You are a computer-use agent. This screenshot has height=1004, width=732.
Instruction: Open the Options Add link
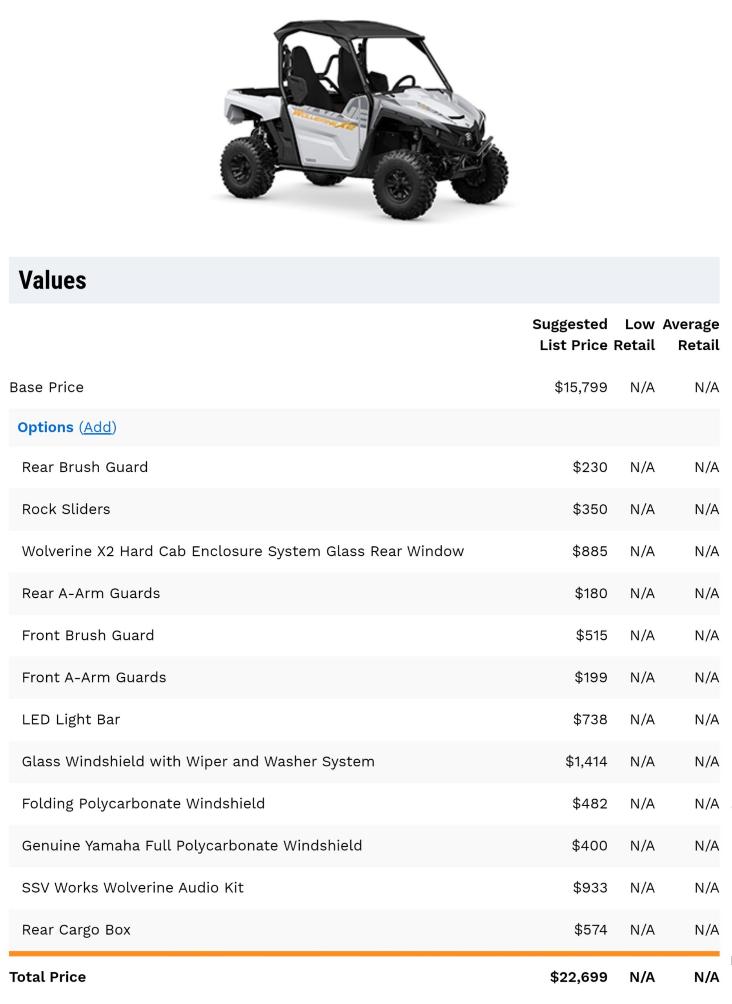point(98,427)
